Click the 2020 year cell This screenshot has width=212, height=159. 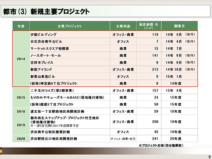point(21,139)
